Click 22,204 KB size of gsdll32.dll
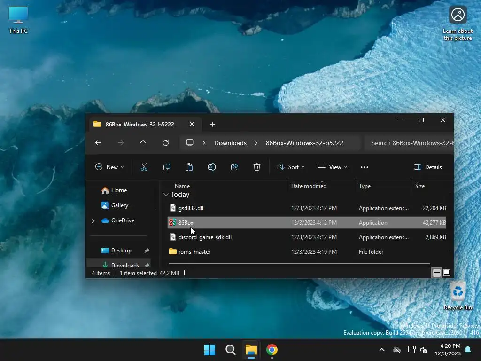This screenshot has height=361, width=481. (x=434, y=208)
